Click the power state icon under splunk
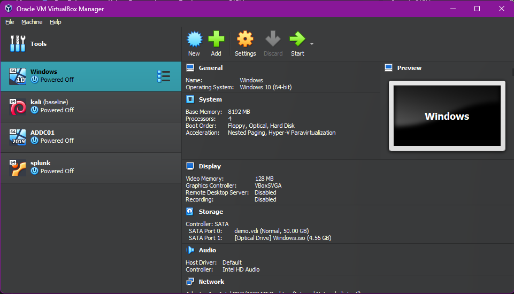Screen dimensions: 514x294 tap(34, 171)
